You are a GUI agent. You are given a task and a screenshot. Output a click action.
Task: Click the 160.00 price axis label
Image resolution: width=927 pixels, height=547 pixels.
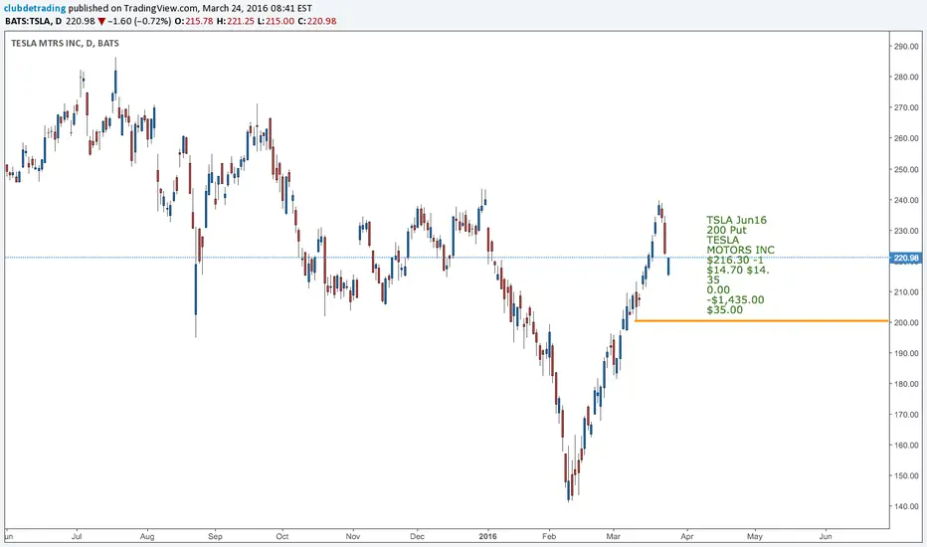point(906,446)
